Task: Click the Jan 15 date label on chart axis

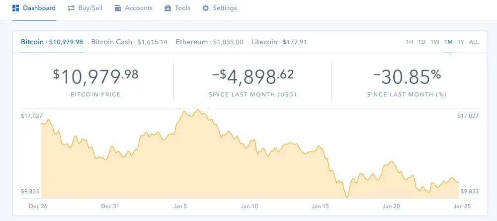Action: [321, 207]
